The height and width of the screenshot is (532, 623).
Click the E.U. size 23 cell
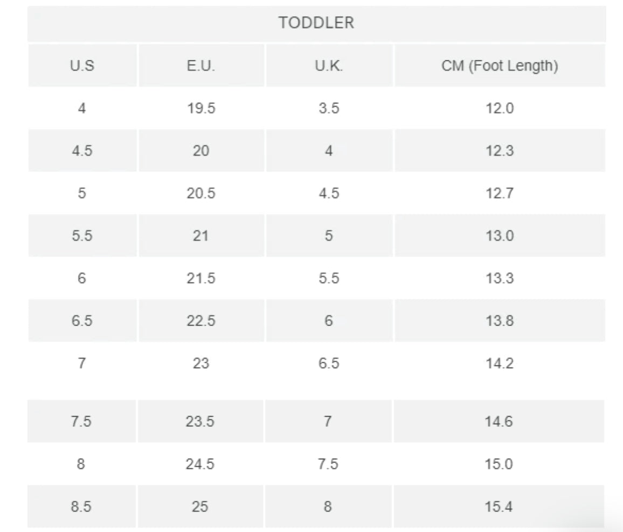[x=200, y=363]
